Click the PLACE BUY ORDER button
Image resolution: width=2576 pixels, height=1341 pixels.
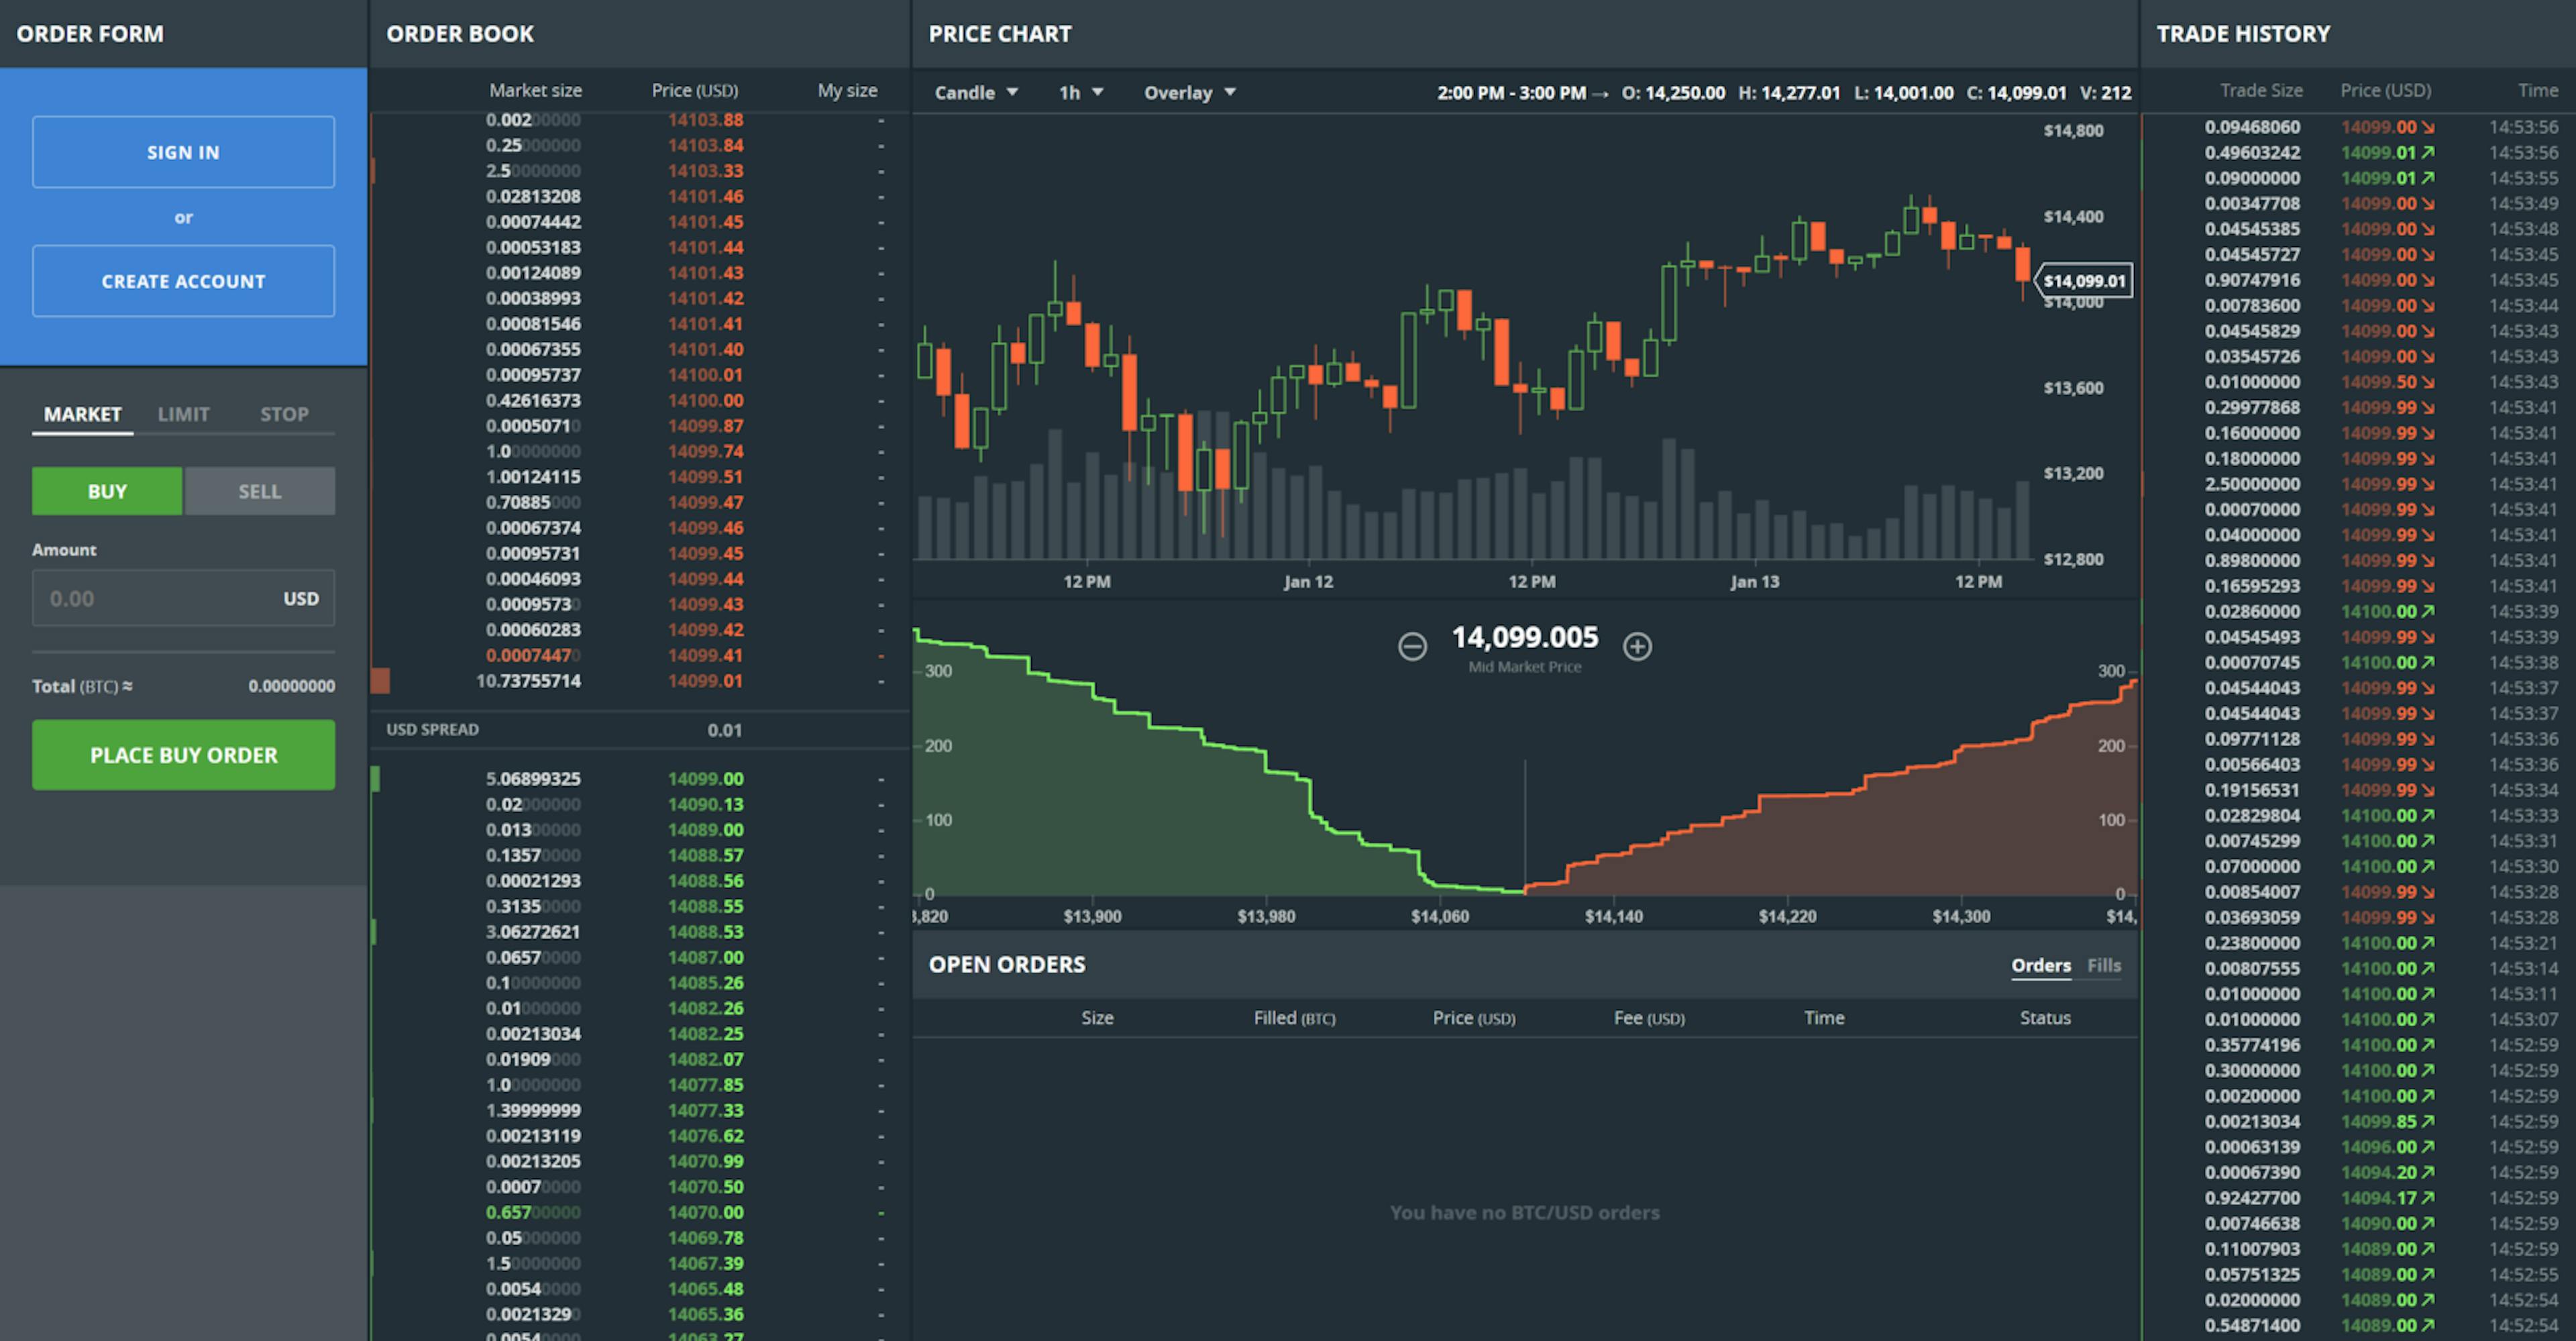pos(183,755)
